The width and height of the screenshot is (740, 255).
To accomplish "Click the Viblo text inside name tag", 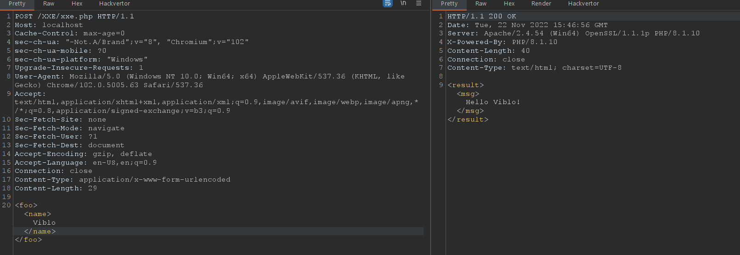I will [x=44, y=223].
